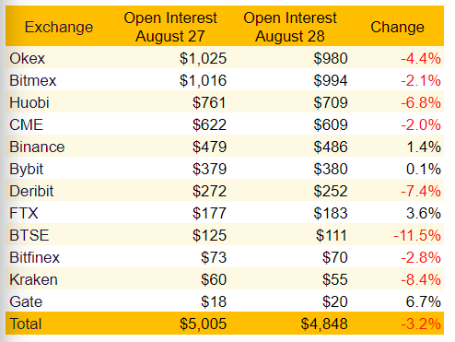Select the Open Interest August 28 header
Viewport: 455px width, 342px height.
point(290,27)
